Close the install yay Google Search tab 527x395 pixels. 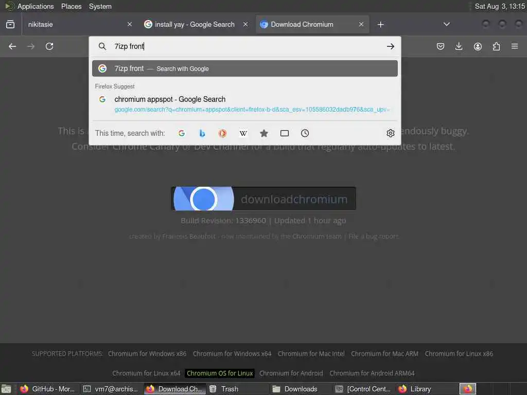(245, 24)
